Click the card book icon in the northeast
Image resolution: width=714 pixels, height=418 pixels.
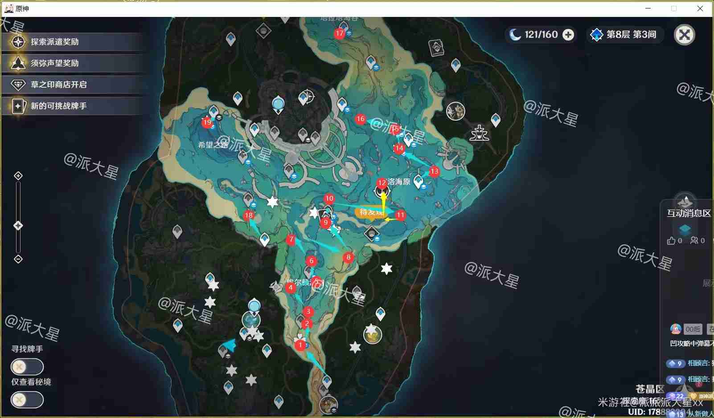coord(436,47)
